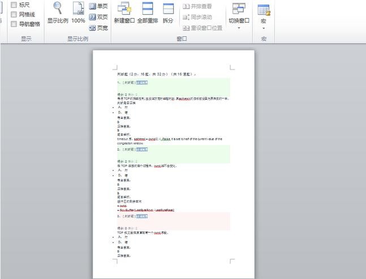
Task: Enable the 网格线 gridlines checkbox
Action: point(14,15)
